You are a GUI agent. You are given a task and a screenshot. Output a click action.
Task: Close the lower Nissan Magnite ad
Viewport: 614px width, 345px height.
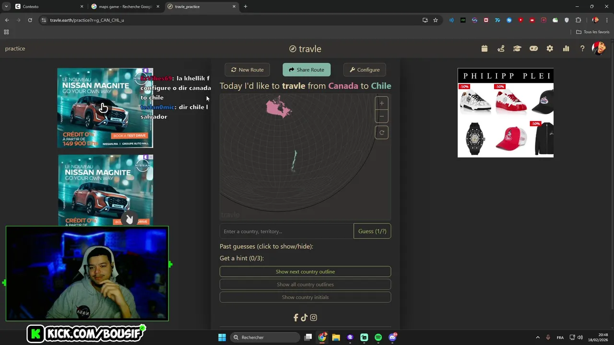coord(150,157)
